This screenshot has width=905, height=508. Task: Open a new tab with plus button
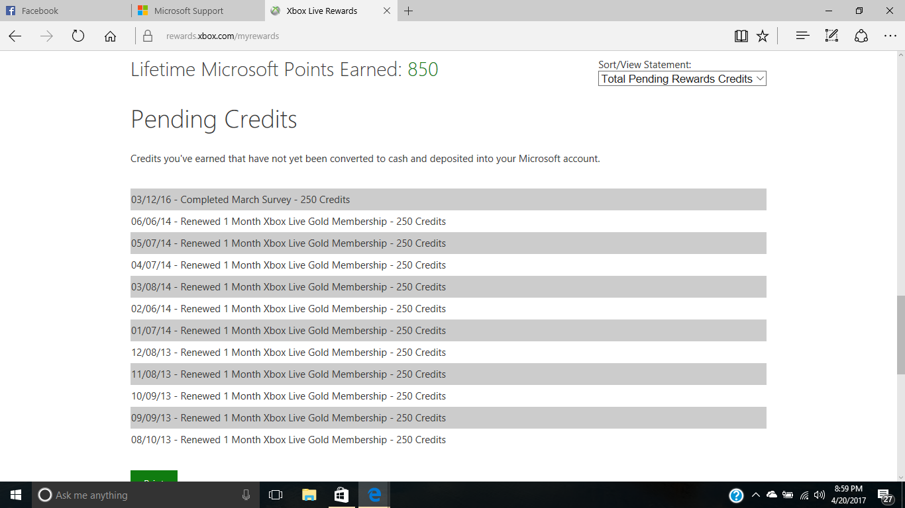click(x=409, y=11)
